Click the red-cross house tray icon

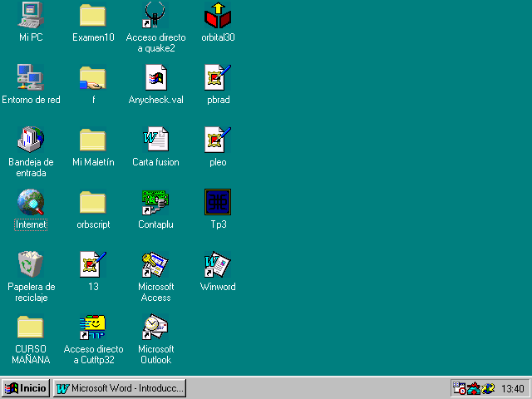pyautogui.click(x=474, y=388)
